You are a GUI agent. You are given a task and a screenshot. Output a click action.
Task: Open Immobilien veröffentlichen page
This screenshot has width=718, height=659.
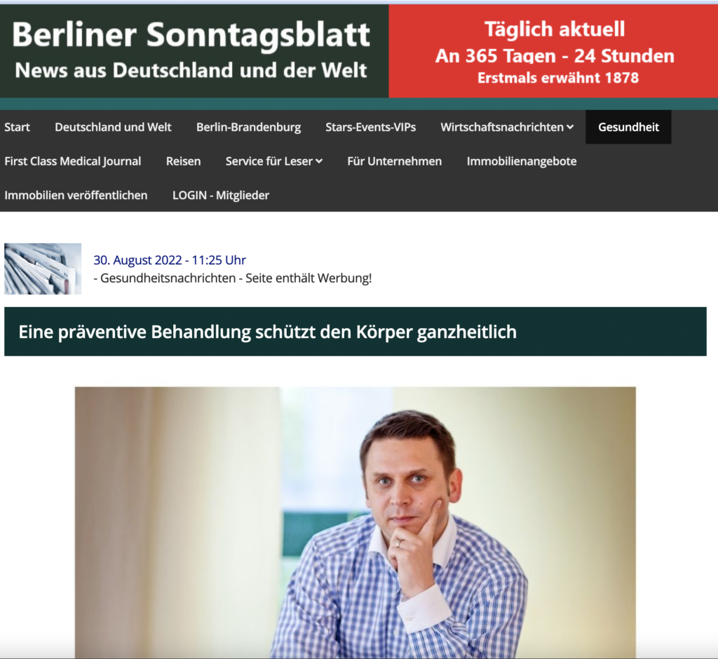(76, 195)
